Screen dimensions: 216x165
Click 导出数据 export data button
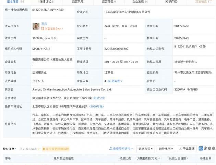(187, 149)
